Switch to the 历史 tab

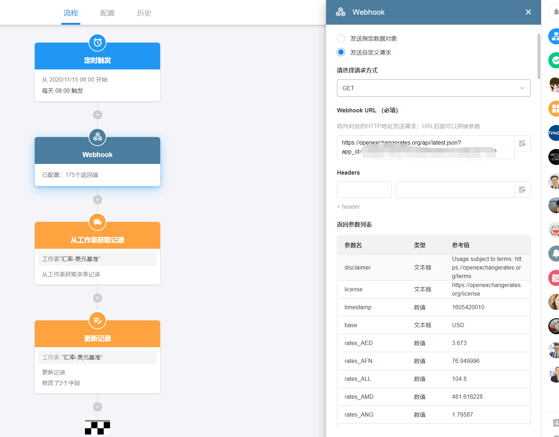(144, 13)
